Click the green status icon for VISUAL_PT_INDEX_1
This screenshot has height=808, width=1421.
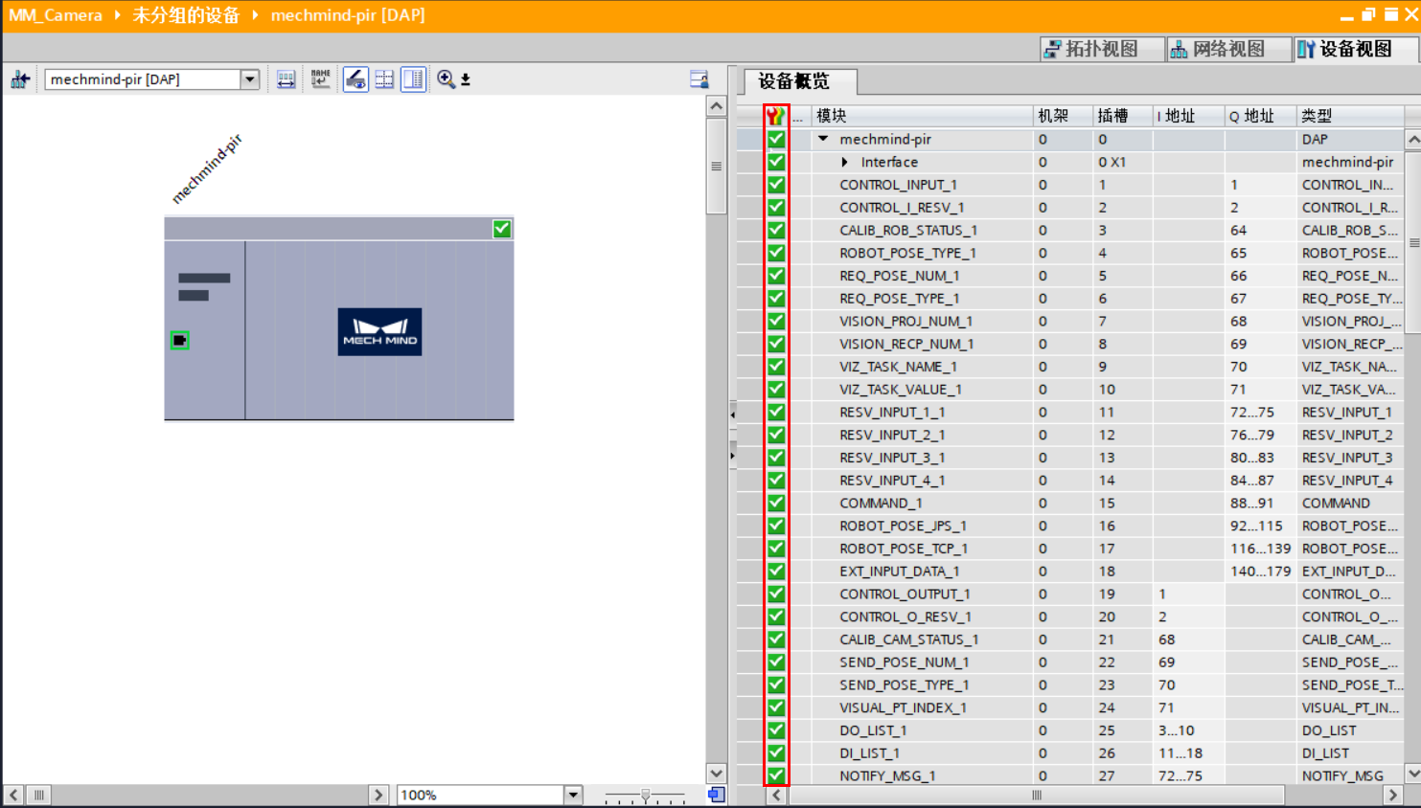tap(776, 707)
